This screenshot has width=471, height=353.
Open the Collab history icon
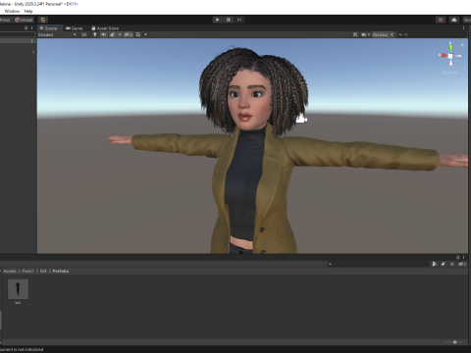(x=441, y=20)
